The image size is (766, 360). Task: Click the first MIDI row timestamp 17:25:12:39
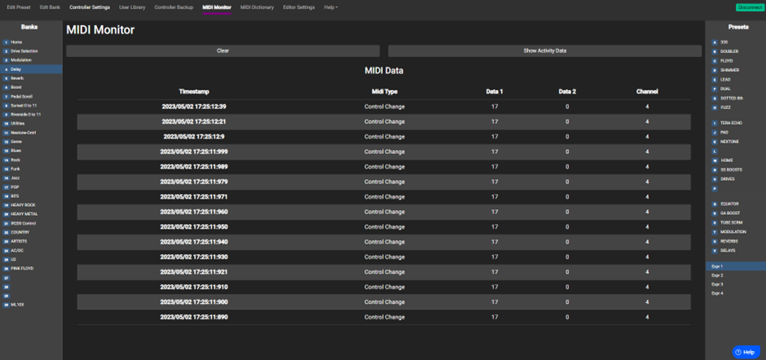(x=193, y=107)
